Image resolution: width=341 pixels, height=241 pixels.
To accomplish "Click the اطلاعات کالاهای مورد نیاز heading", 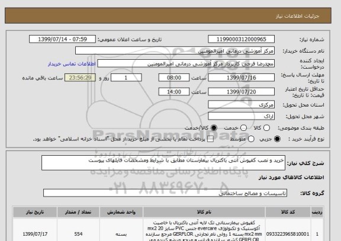I will point(291,178).
